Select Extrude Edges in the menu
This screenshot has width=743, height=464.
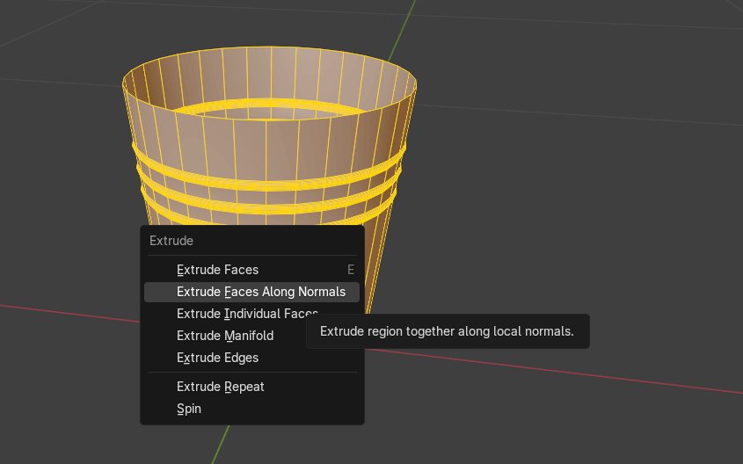217,358
